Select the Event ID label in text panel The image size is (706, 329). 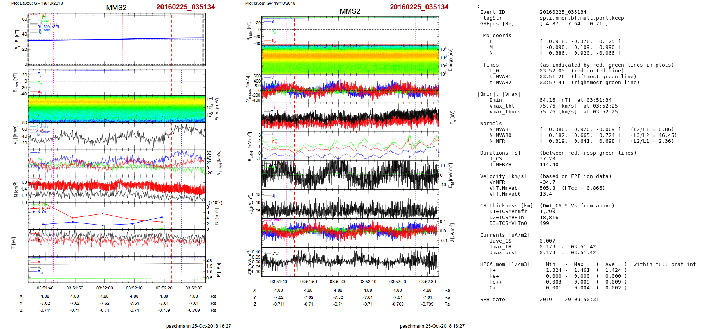pyautogui.click(x=492, y=12)
